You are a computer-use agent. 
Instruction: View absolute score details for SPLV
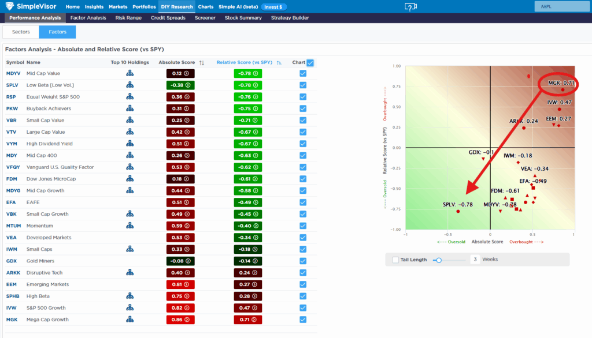[180, 85]
